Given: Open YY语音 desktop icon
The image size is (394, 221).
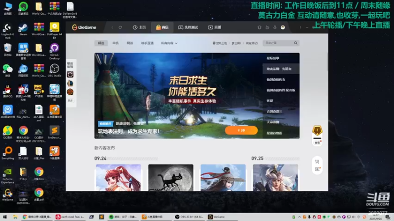Looking at the screenshot, I should pyautogui.click(x=39, y=91).
